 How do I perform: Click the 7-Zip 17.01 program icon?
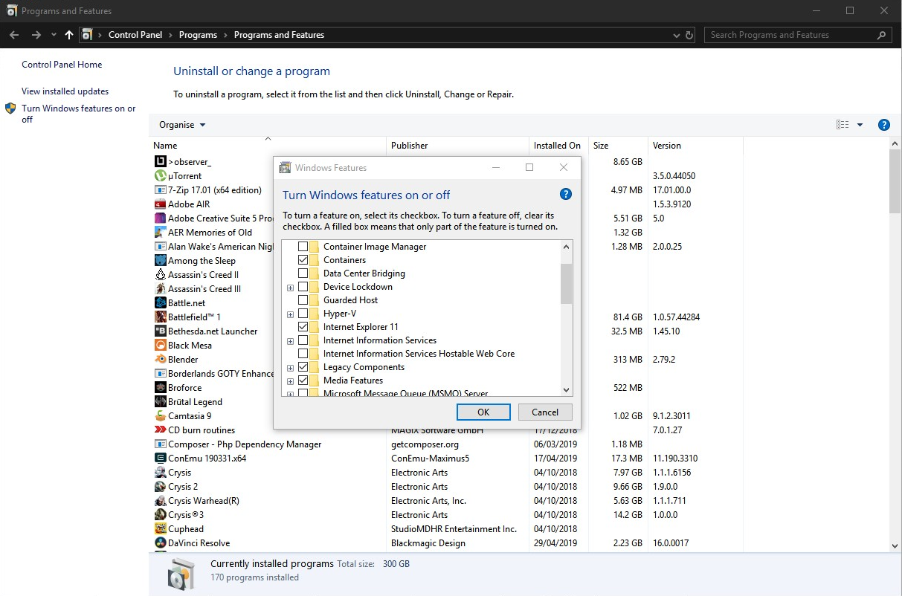160,190
